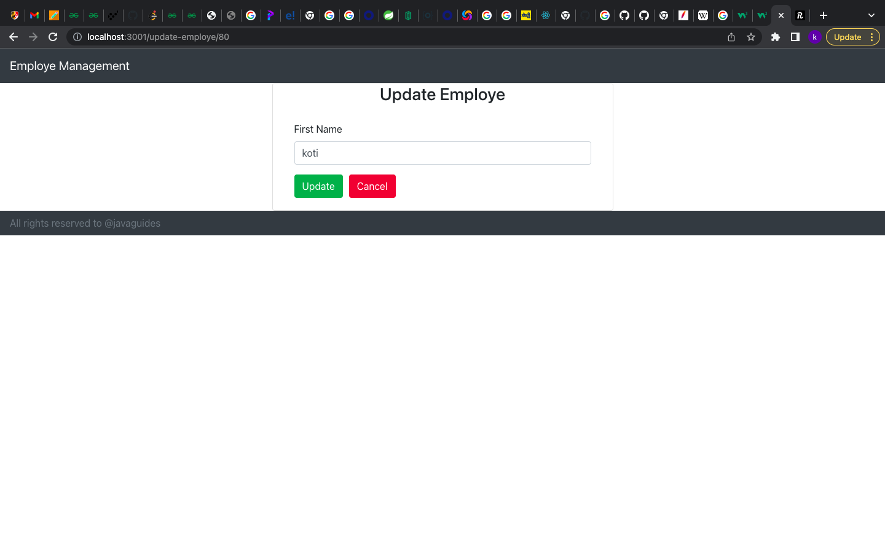Open Chrome's Update browser menu button
Image resolution: width=885 pixels, height=553 pixels.
coord(848,37)
